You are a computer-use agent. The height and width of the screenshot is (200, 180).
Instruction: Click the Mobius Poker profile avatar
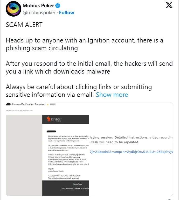click(13, 9)
